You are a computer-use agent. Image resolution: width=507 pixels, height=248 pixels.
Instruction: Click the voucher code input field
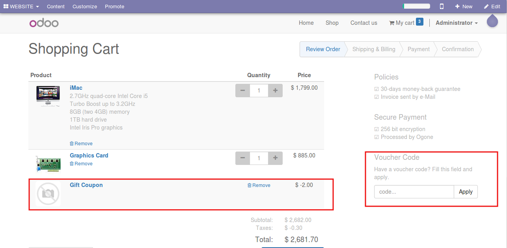(414, 192)
